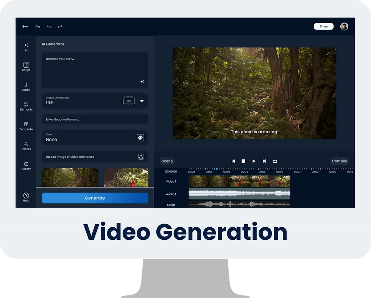Viewport: 371px width, 298px height.
Task: Select the Audio 1 waveform clip
Action: click(239, 194)
